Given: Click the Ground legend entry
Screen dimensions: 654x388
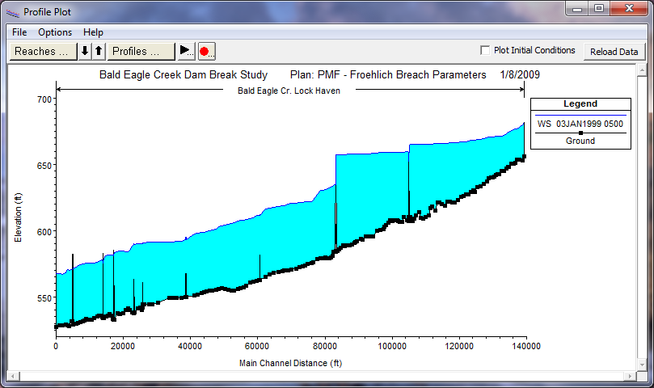Looking at the screenshot, I should [x=580, y=141].
